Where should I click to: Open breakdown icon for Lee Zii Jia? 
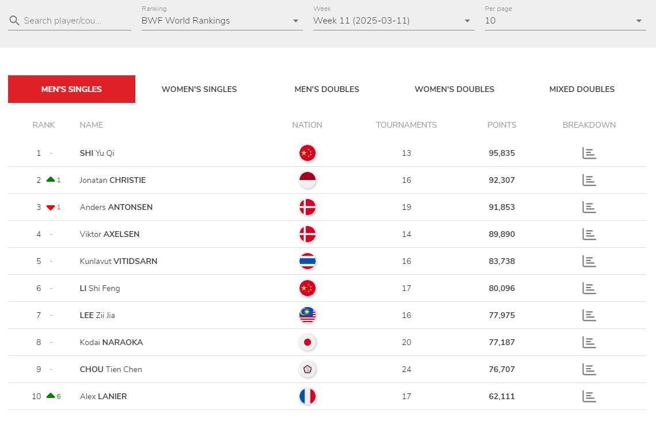[589, 315]
